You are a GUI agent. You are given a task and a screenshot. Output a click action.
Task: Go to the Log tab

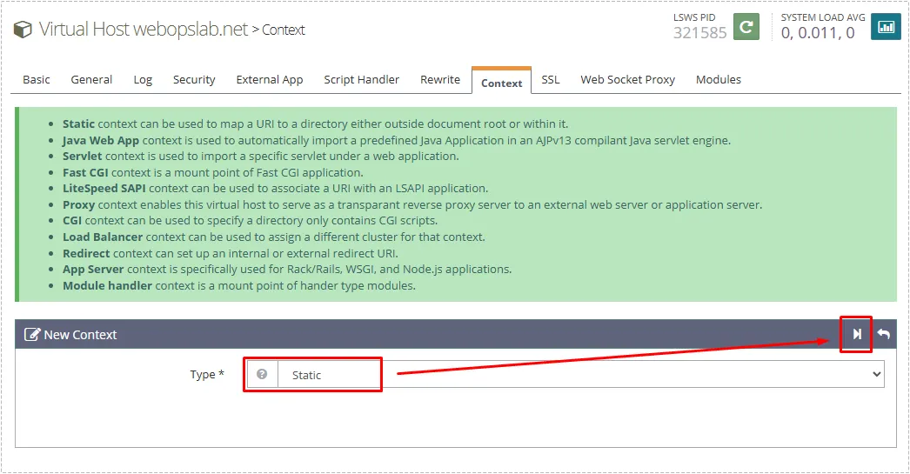(x=143, y=79)
